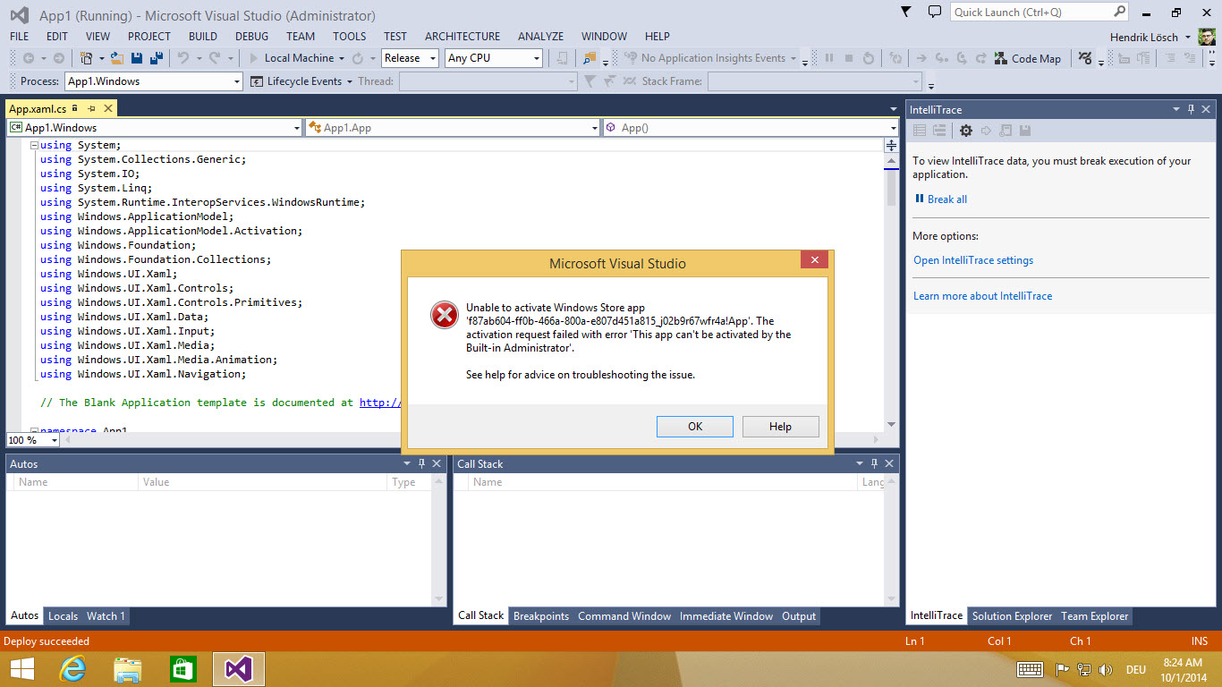Switch to the Solution Explorer tab
Viewport: 1222px width, 687px height.
[1012, 616]
